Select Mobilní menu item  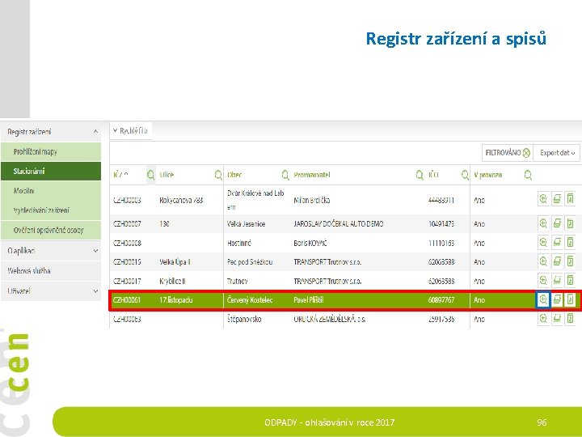click(51, 191)
